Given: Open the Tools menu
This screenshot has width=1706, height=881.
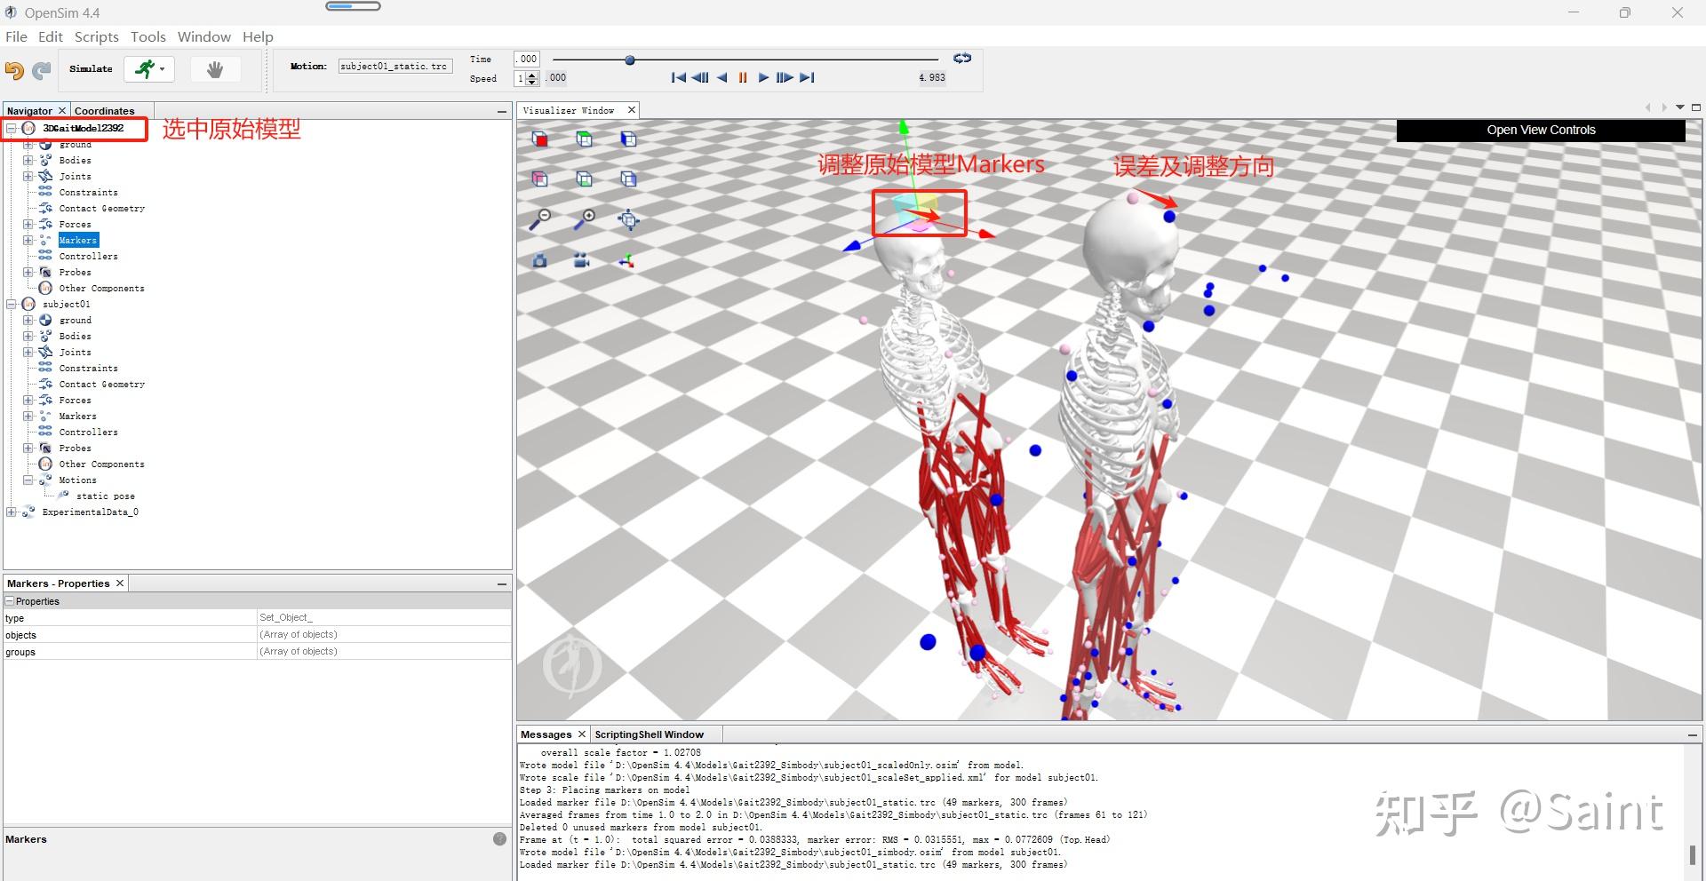Looking at the screenshot, I should pyautogui.click(x=148, y=36).
